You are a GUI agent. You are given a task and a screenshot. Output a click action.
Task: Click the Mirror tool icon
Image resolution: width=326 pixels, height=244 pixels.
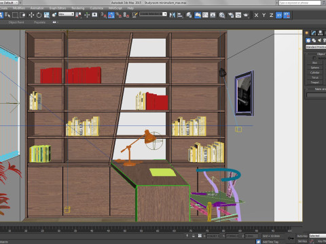pos(173,15)
